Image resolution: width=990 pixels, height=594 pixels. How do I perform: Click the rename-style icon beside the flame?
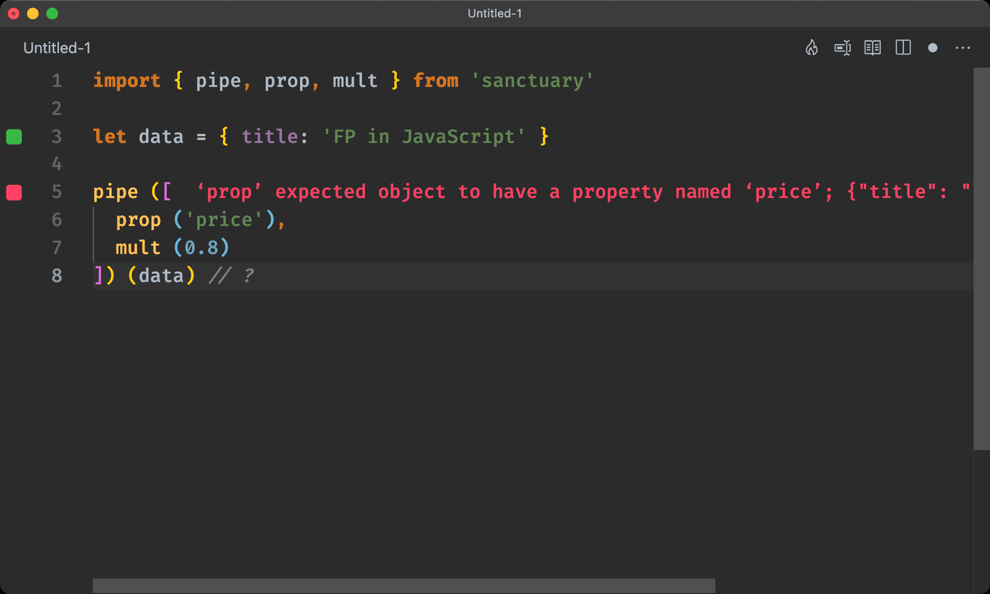click(843, 48)
